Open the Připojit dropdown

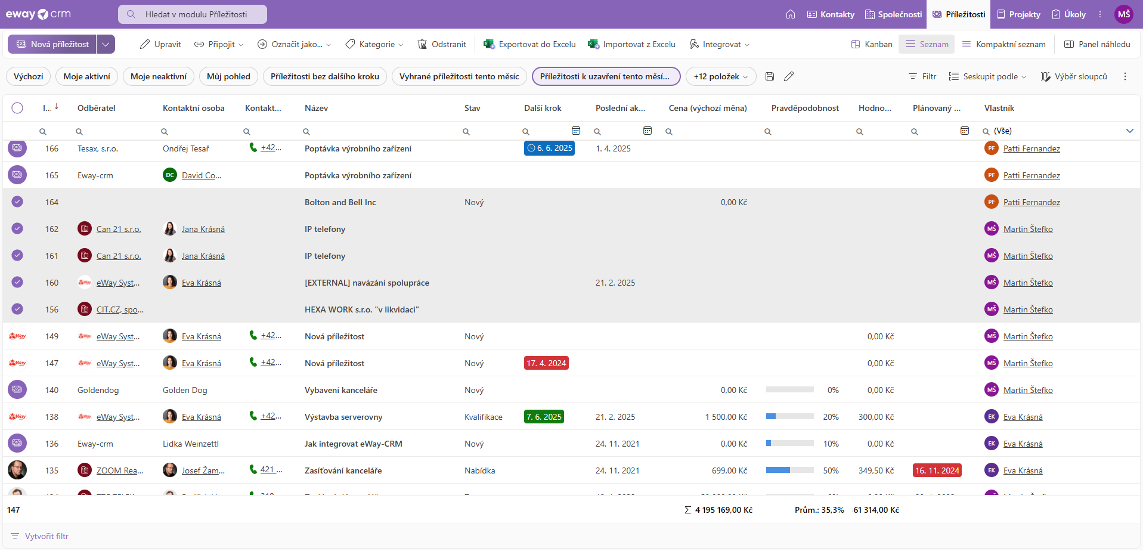tap(219, 44)
